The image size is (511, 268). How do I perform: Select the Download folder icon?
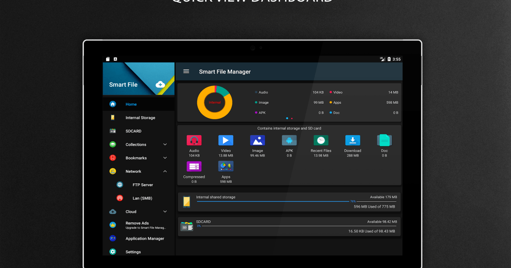(353, 140)
